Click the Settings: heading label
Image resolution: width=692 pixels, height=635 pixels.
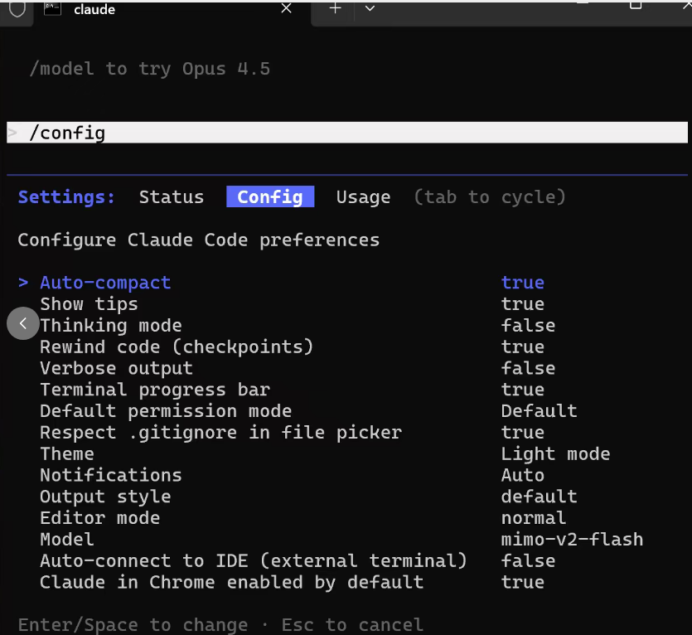(x=66, y=197)
